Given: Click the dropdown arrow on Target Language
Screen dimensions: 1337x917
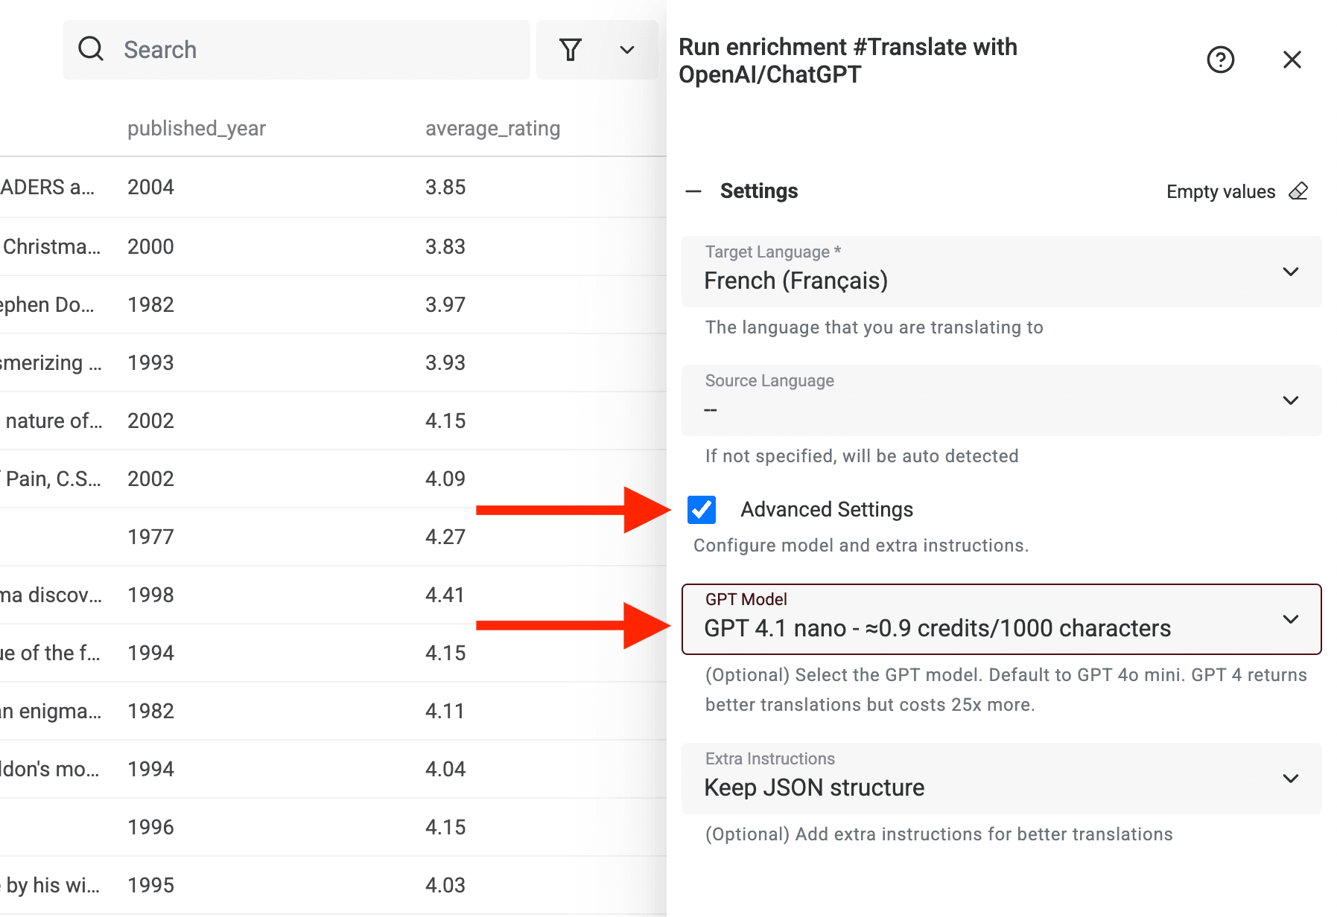Looking at the screenshot, I should pos(1291,272).
